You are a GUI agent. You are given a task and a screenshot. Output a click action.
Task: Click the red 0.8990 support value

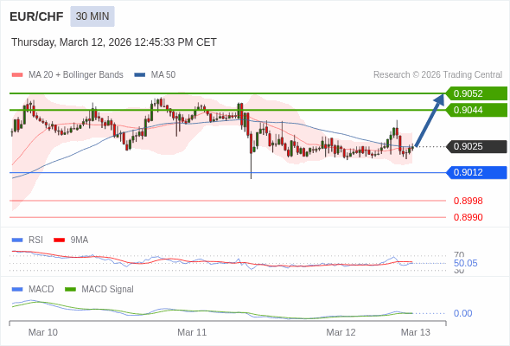468,217
